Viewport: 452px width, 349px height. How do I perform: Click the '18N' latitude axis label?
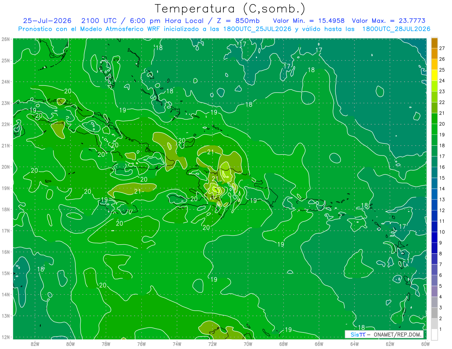click(5, 209)
